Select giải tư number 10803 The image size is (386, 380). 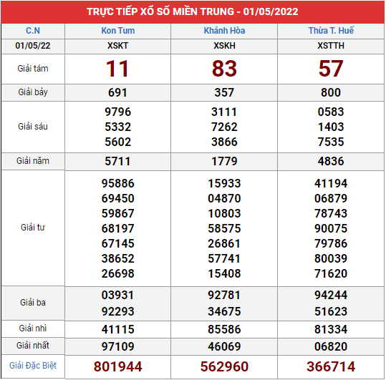pos(224,213)
